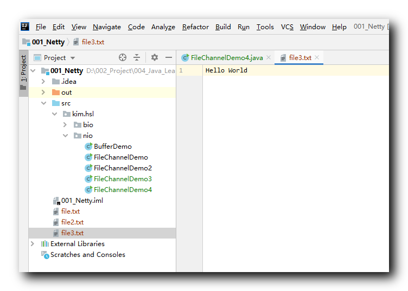The image size is (408, 291).
Task: Close the file3.txt editor tab
Action: (x=317, y=57)
